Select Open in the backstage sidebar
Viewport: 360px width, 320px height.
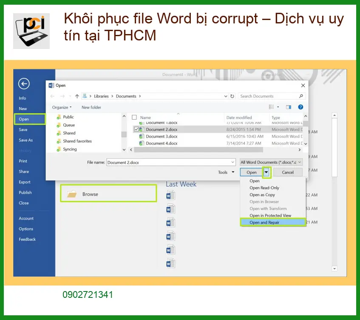pos(30,119)
